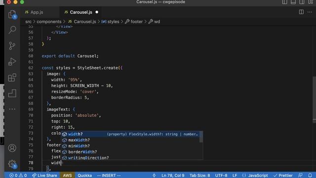Change UTF-8 file encoding
This screenshot has width=316, height=178.
pos(221,176)
